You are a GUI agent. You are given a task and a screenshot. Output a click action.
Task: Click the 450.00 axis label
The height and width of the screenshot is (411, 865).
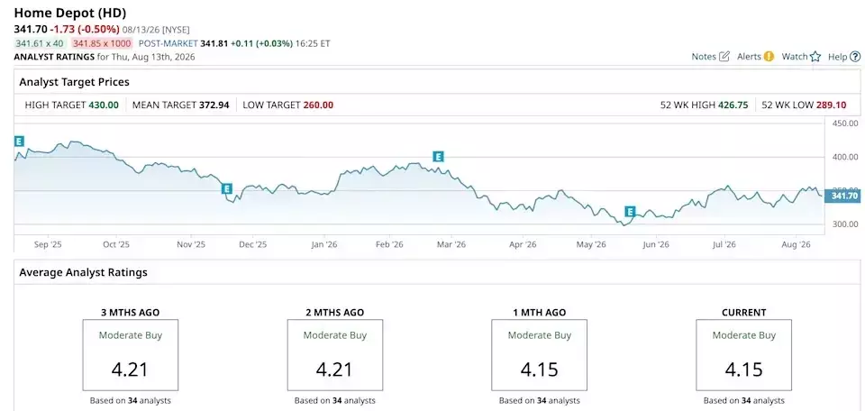coord(845,123)
